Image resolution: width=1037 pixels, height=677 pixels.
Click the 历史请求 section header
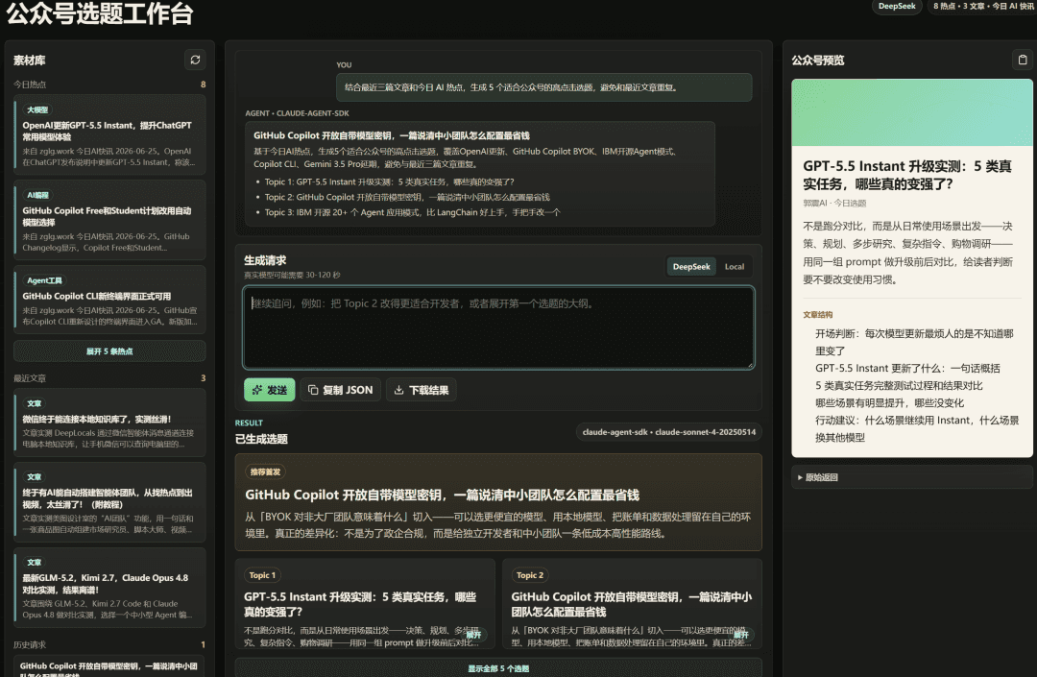point(30,644)
